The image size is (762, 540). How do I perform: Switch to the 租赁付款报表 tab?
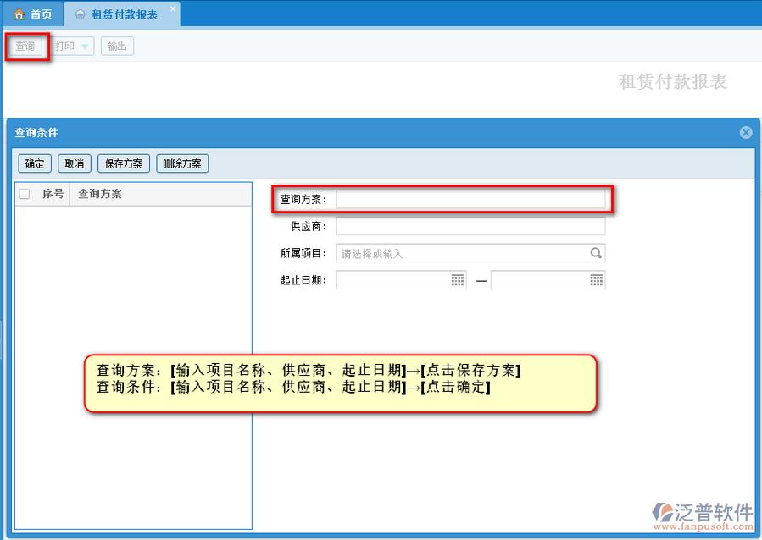(124, 14)
